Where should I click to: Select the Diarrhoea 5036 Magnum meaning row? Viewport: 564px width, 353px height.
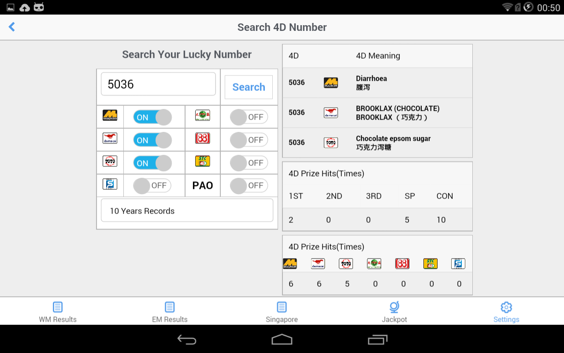click(377, 83)
